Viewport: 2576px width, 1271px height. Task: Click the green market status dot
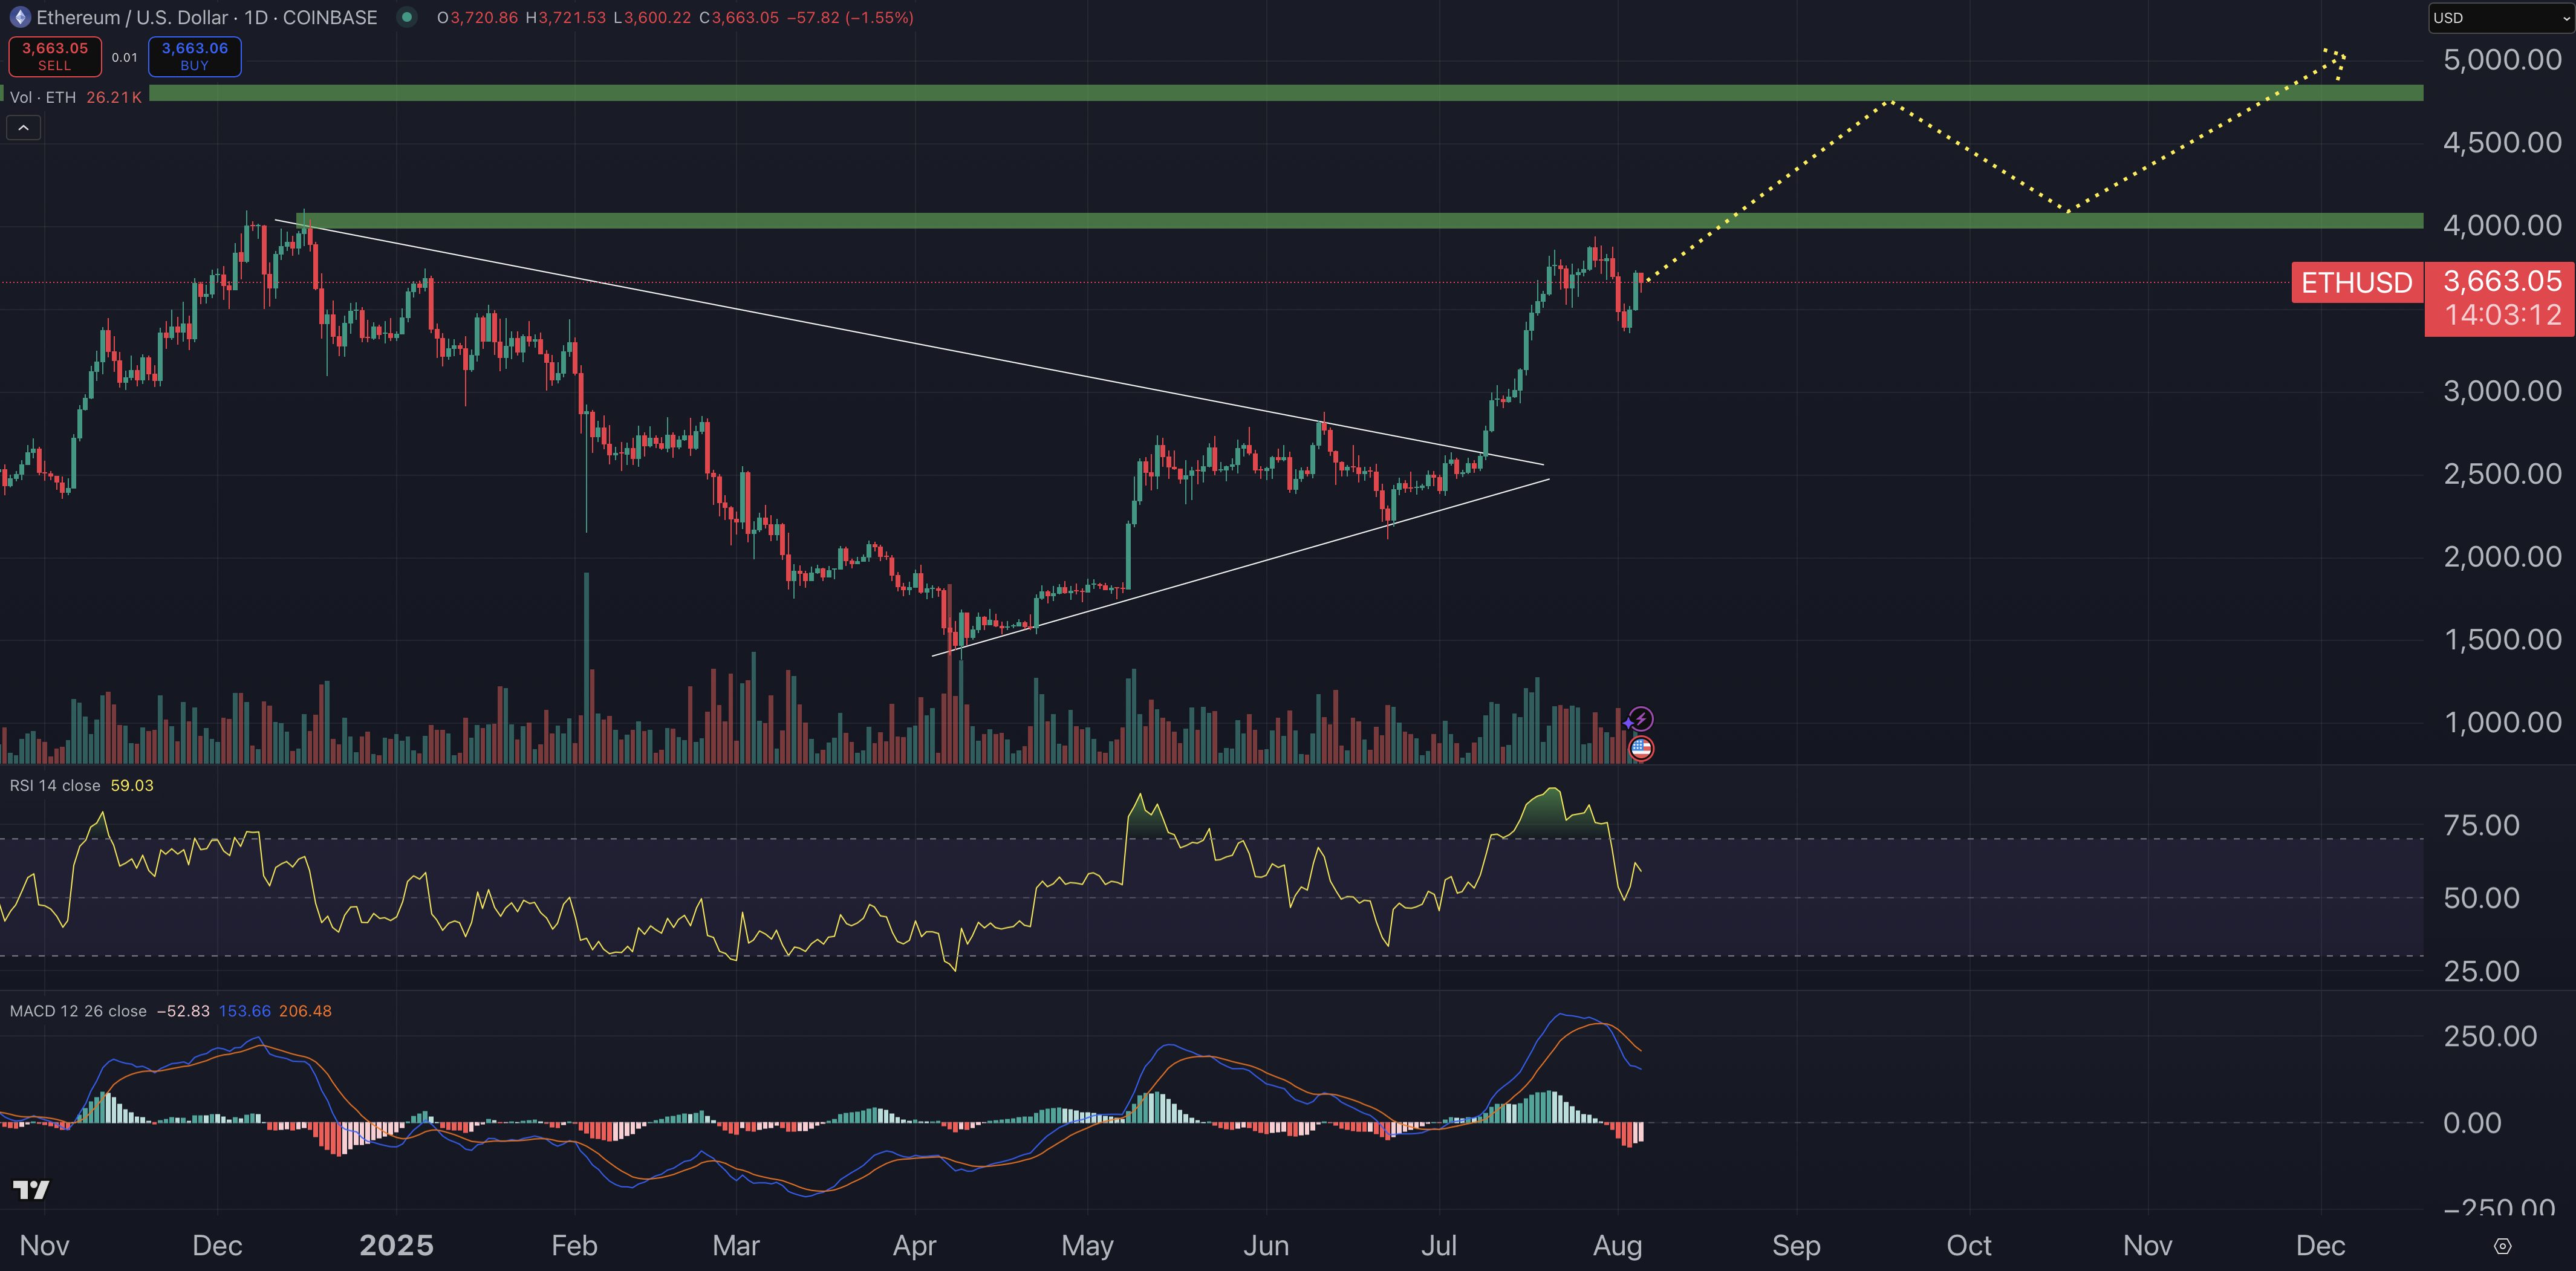click(406, 17)
